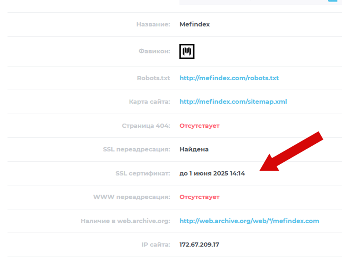
Task: Click the IP сайта label
Action: 156,245
